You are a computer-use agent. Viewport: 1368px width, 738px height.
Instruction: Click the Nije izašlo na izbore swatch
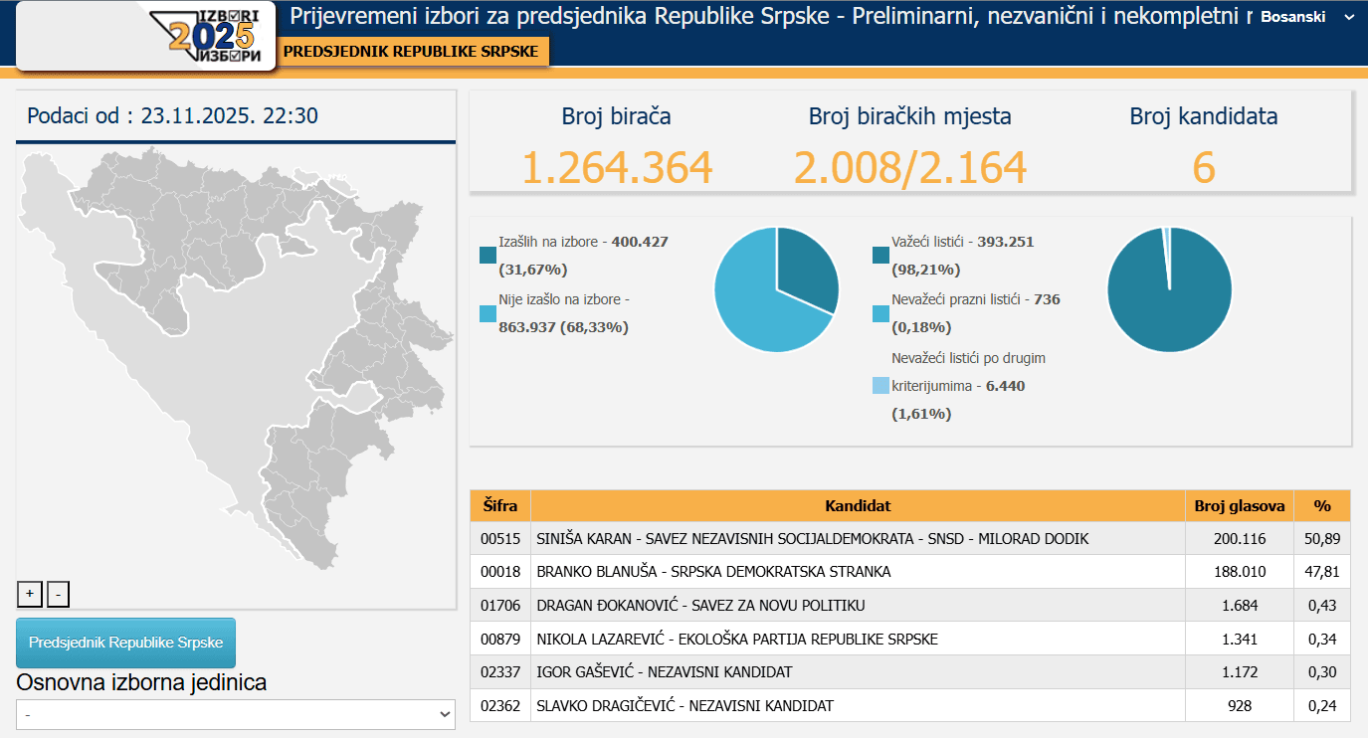pos(488,313)
